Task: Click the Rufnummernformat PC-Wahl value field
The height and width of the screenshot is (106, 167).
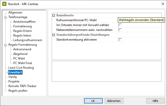Action: pos(140,20)
